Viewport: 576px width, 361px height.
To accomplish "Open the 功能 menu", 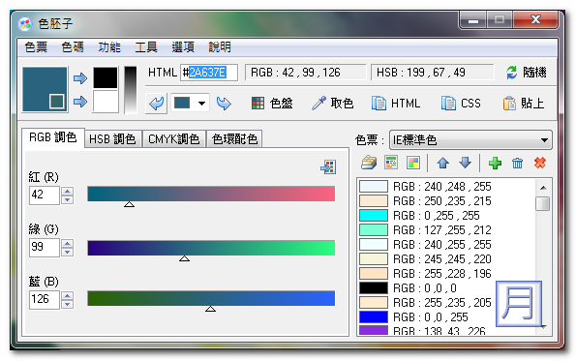I will point(109,47).
